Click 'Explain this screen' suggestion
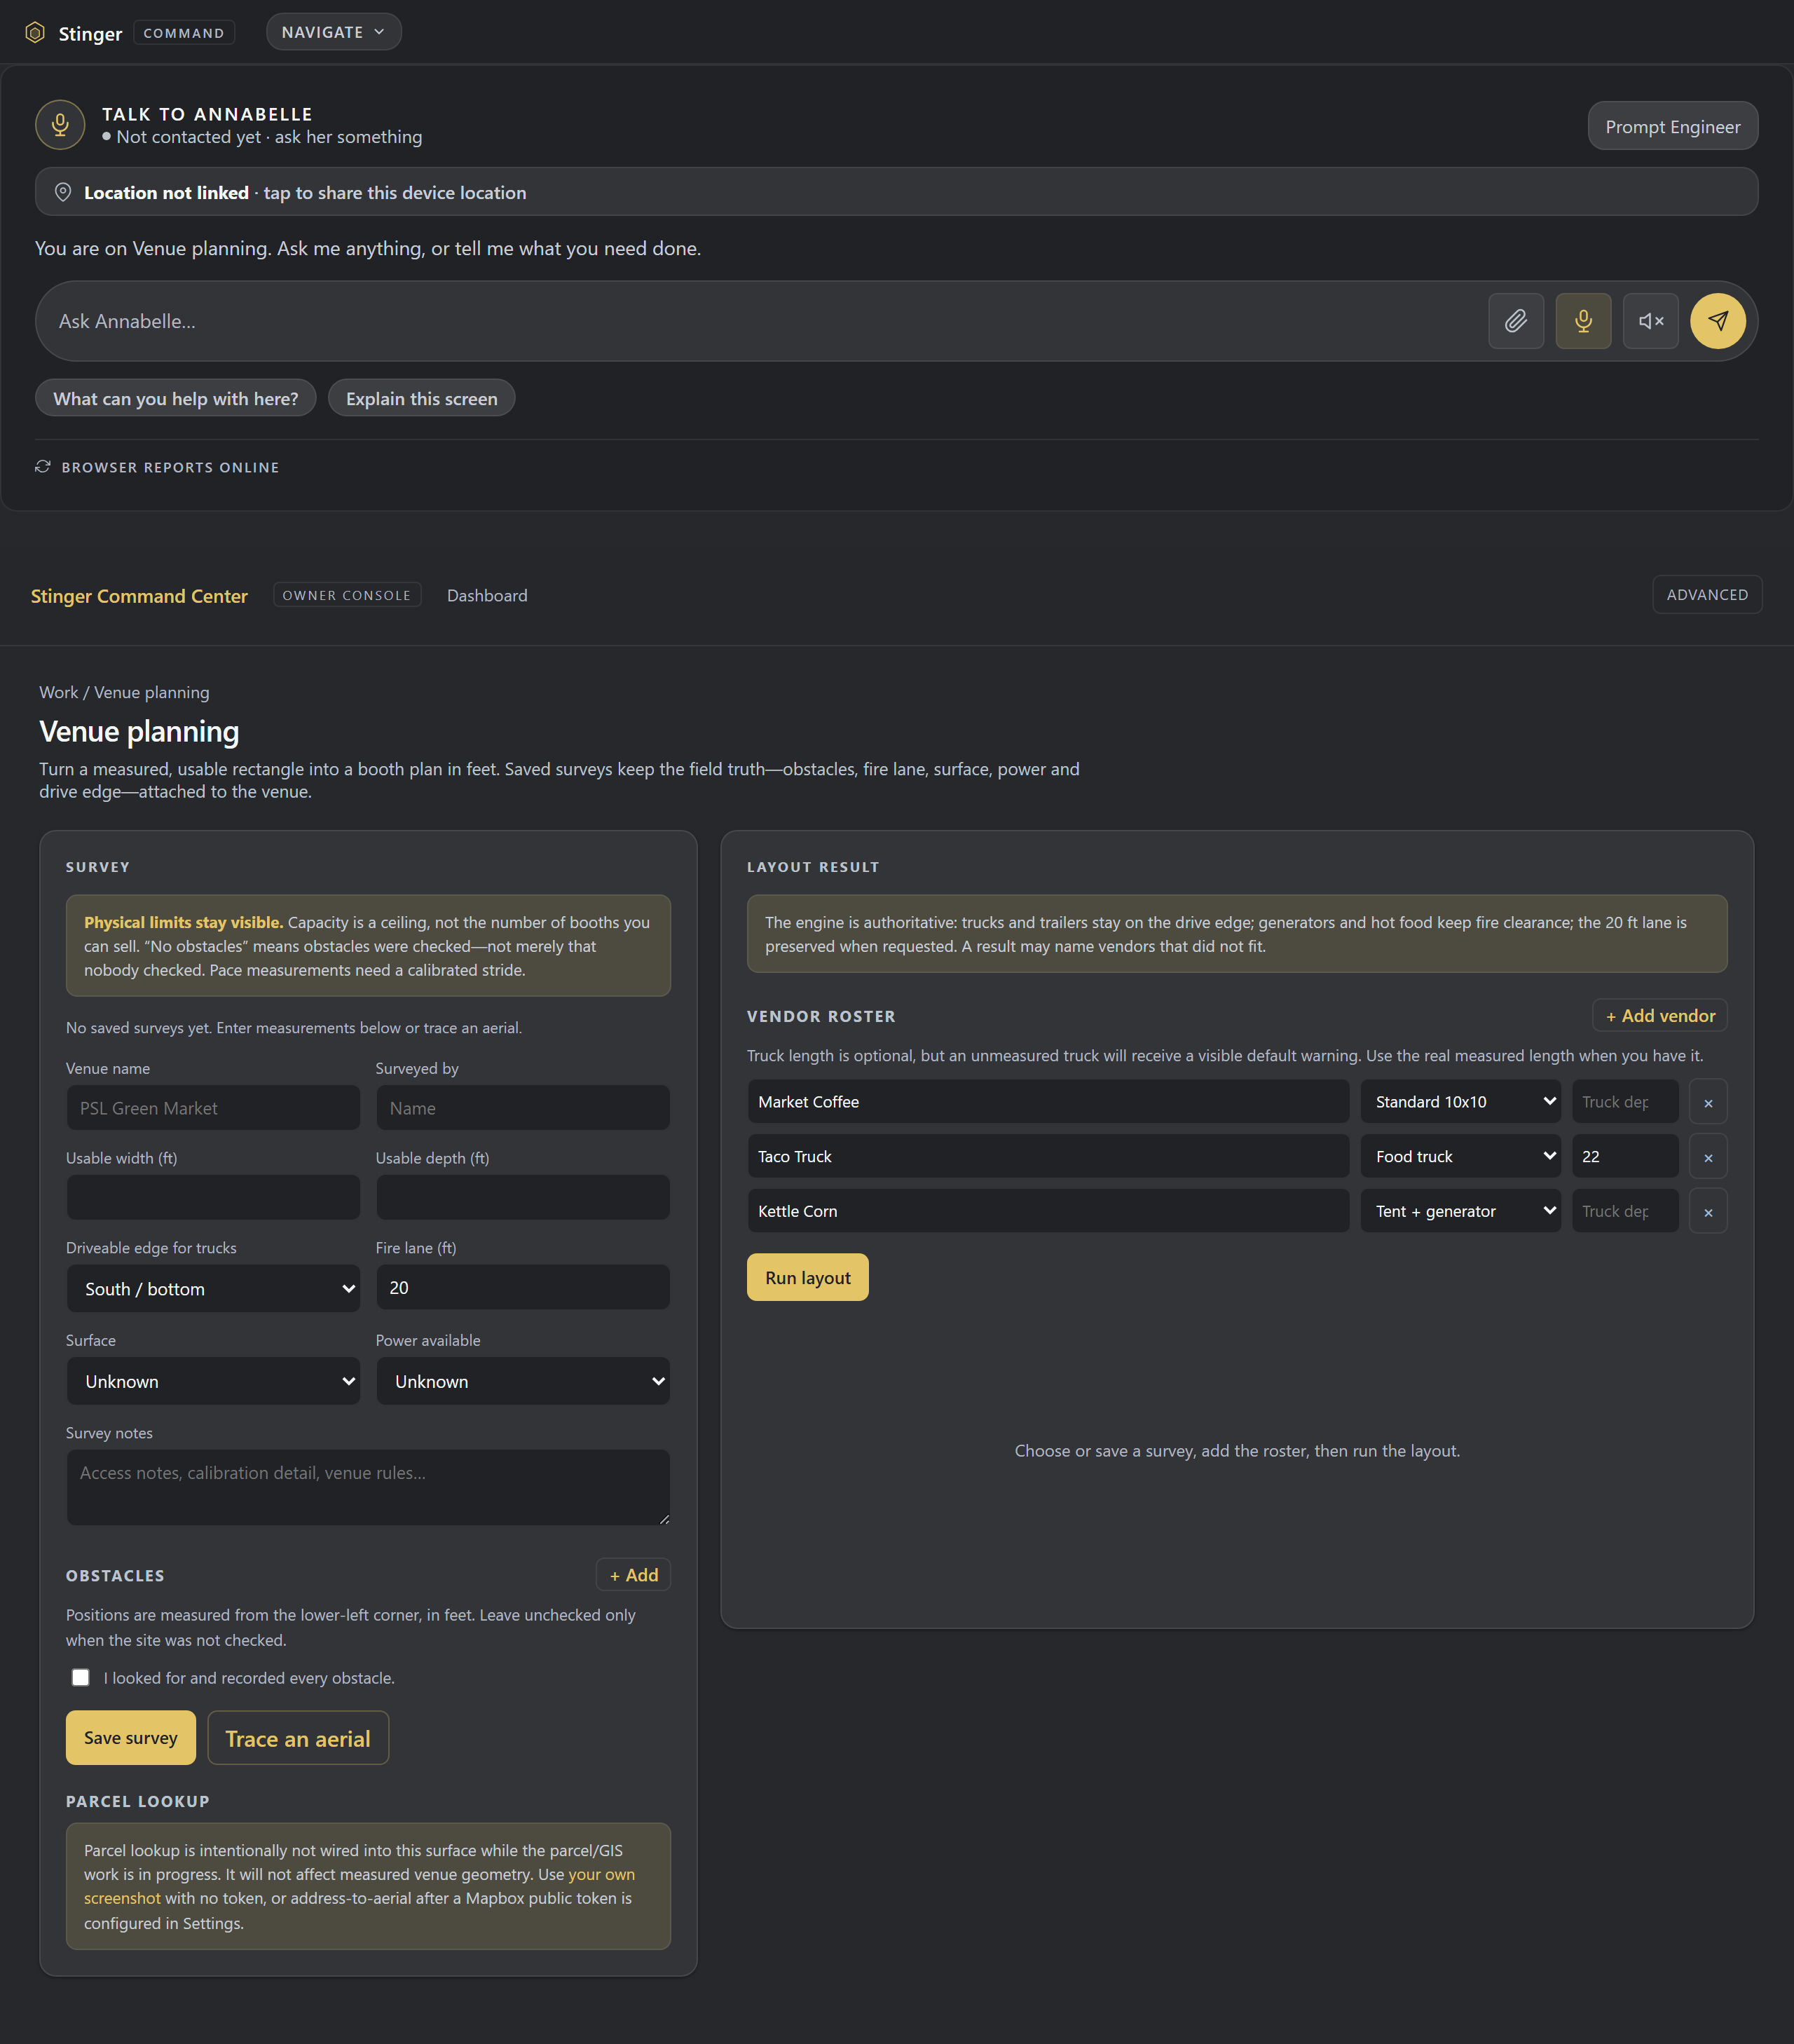Screen dimensions: 1794x2044 coord(421,398)
